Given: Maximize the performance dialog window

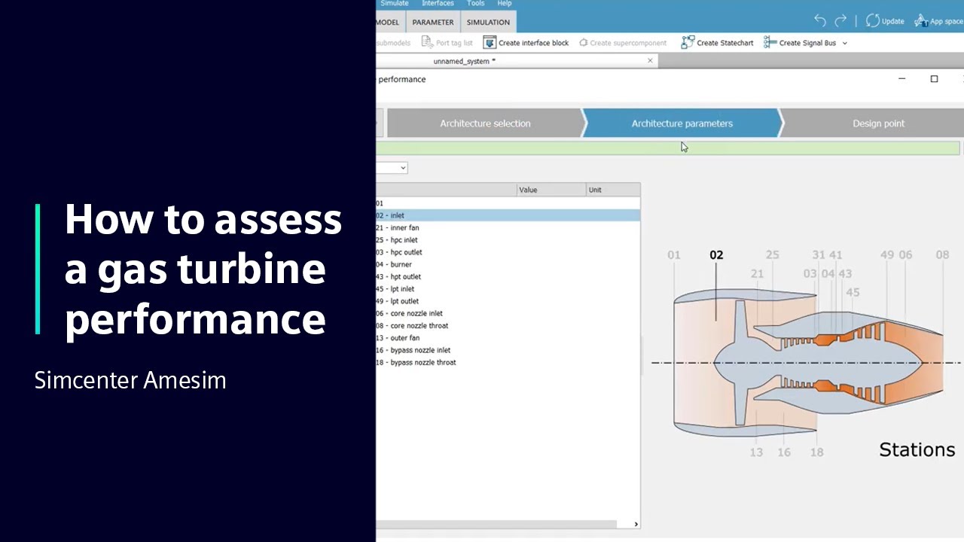Looking at the screenshot, I should [x=934, y=79].
